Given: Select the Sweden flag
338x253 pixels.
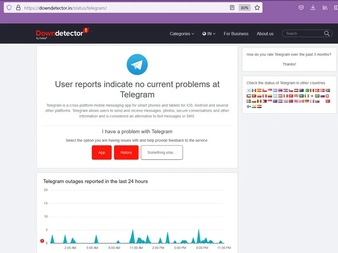Looking at the screenshot, I should [x=249, y=101].
